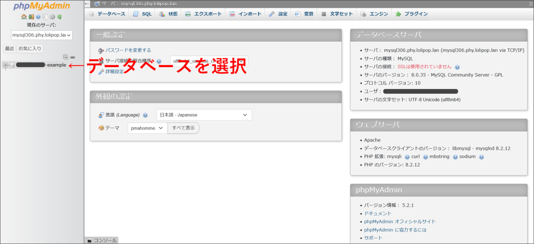Click the すべて表示 button
Image resolution: width=534 pixels, height=244 pixels.
(183, 128)
